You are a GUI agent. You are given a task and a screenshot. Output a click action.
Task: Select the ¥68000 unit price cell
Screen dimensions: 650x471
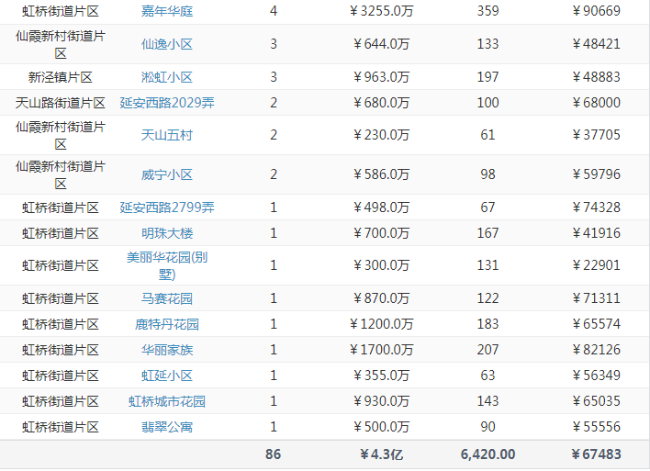(596, 103)
